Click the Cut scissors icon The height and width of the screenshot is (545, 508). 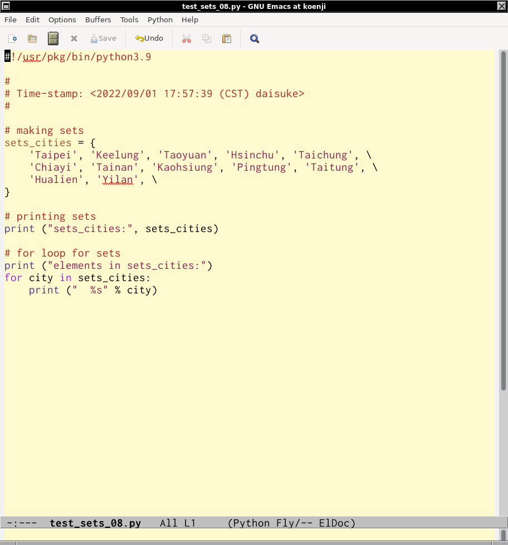click(x=187, y=38)
